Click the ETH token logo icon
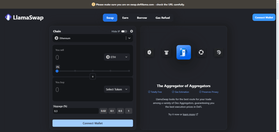This screenshot has width=279, height=132. [x=108, y=57]
